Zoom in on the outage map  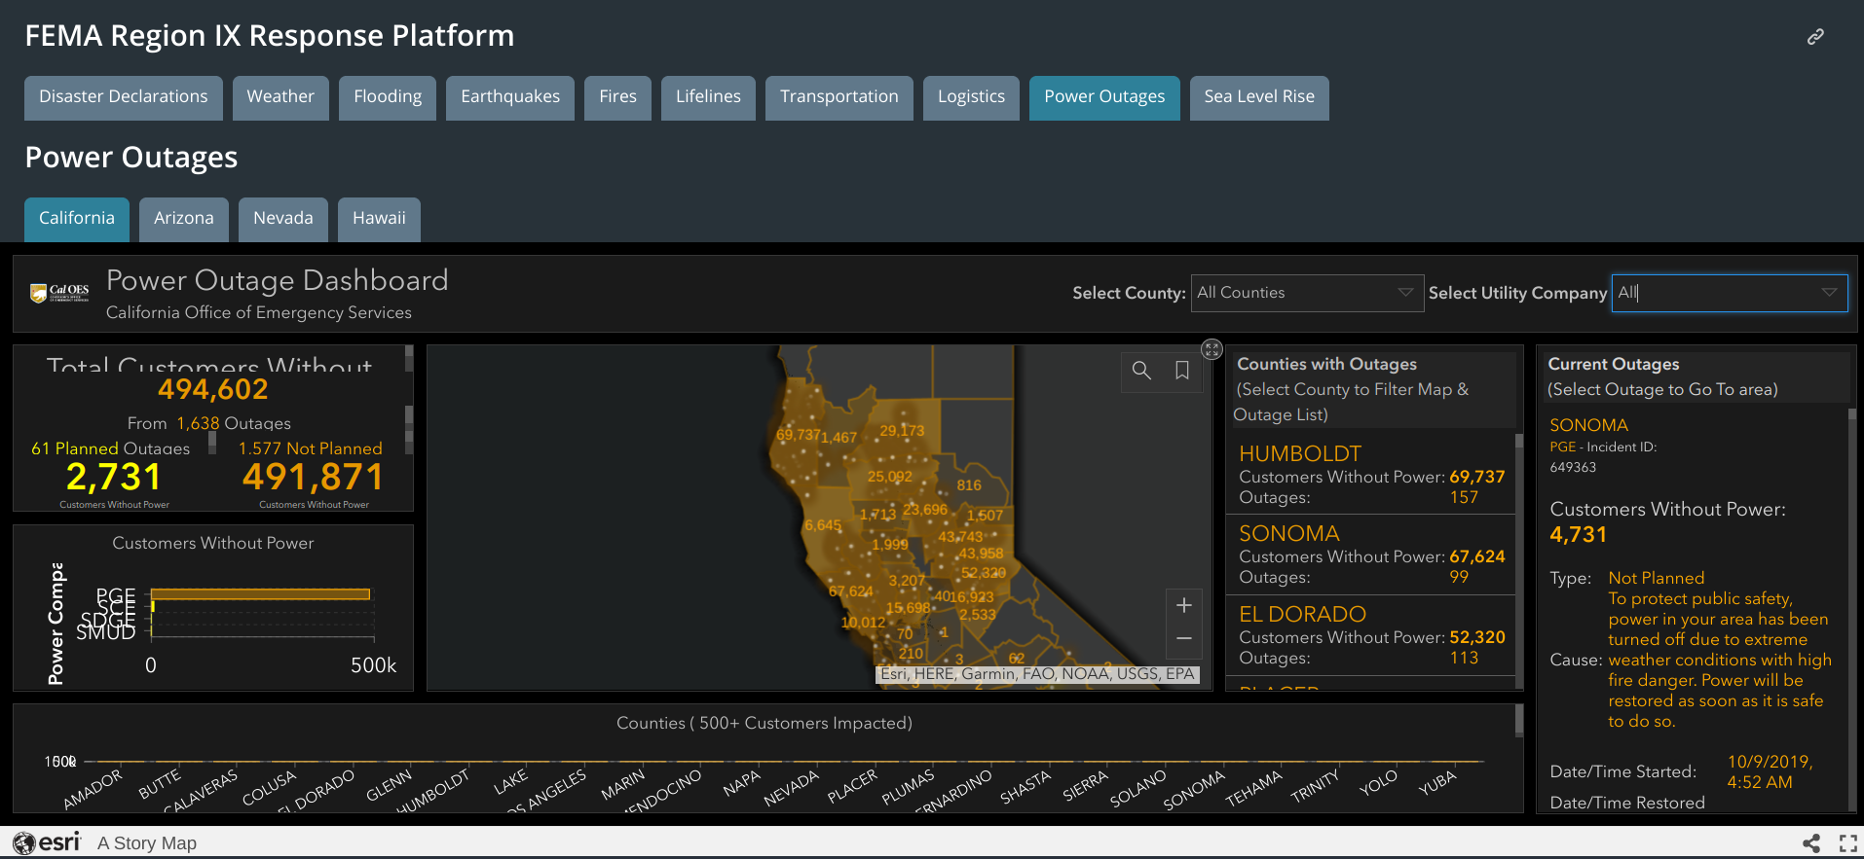pyautogui.click(x=1184, y=605)
